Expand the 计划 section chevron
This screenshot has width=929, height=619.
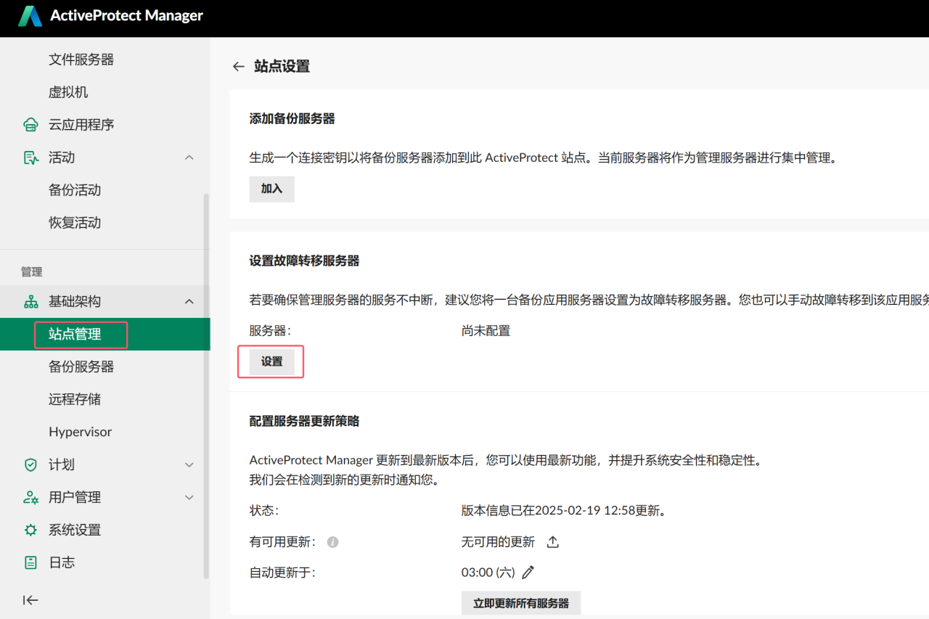(189, 465)
